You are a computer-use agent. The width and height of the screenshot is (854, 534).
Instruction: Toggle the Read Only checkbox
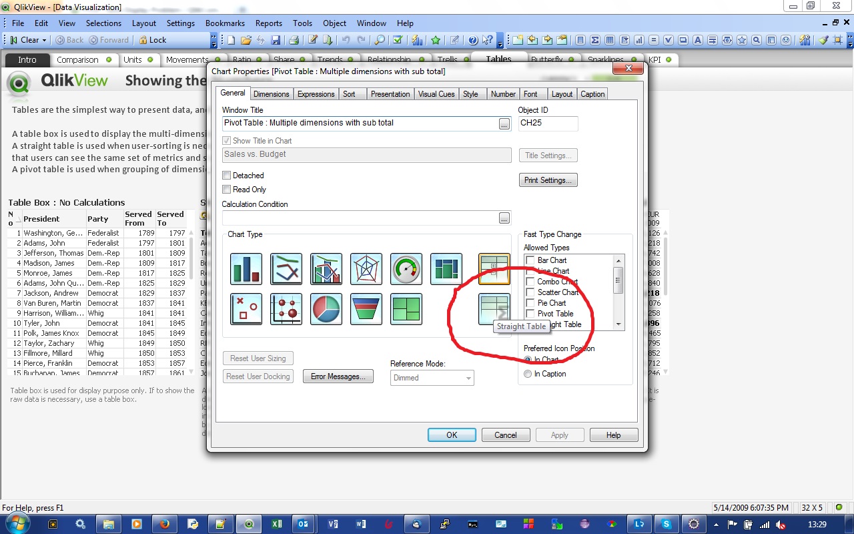click(x=227, y=190)
